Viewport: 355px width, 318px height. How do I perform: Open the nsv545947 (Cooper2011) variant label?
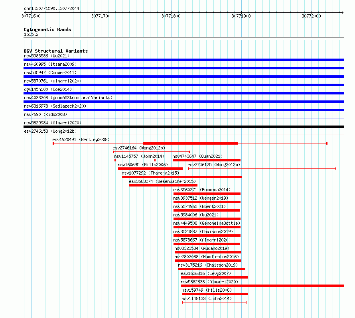pyautogui.click(x=50, y=73)
